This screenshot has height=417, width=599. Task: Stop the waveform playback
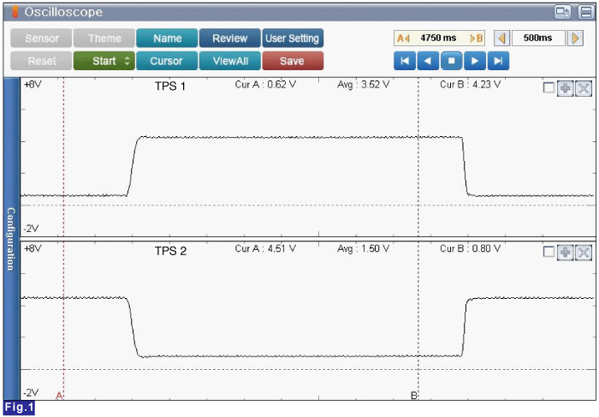tap(451, 61)
